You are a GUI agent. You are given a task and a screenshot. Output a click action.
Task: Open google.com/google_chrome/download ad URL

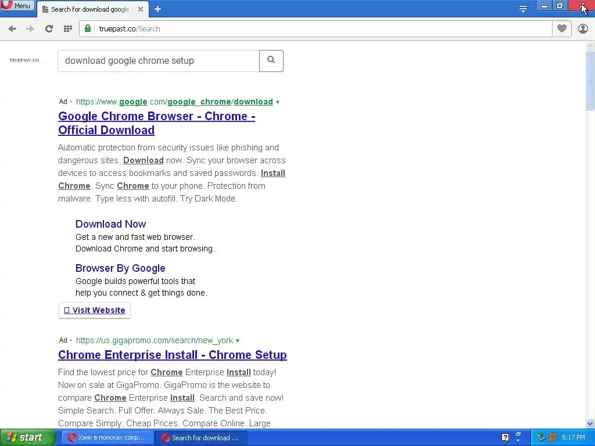click(x=174, y=102)
